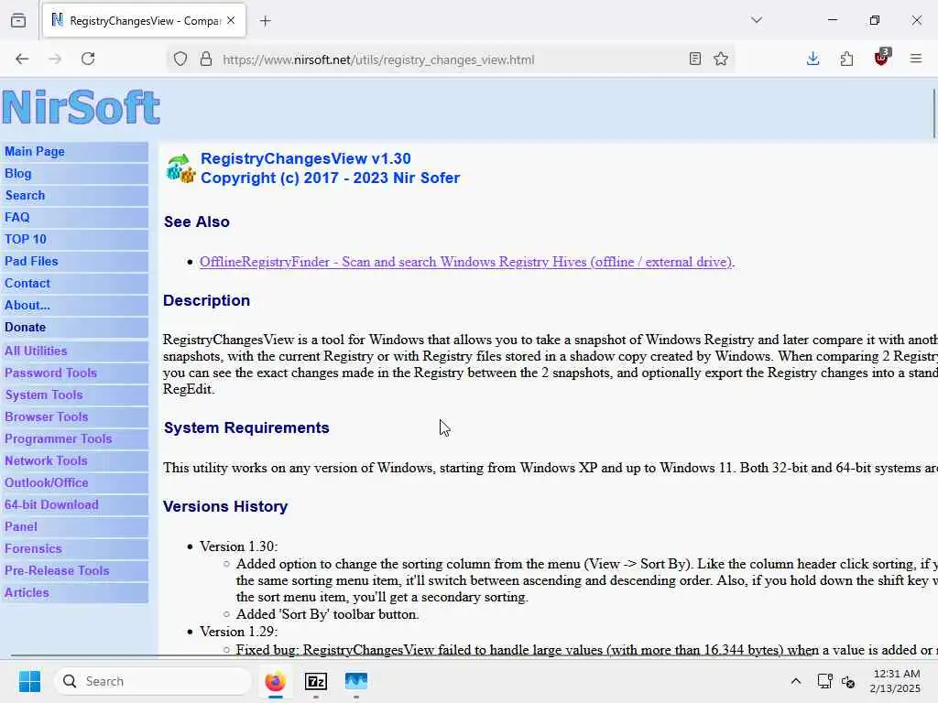Bookmark this page with the star icon
The image size is (938, 703).
point(721,59)
